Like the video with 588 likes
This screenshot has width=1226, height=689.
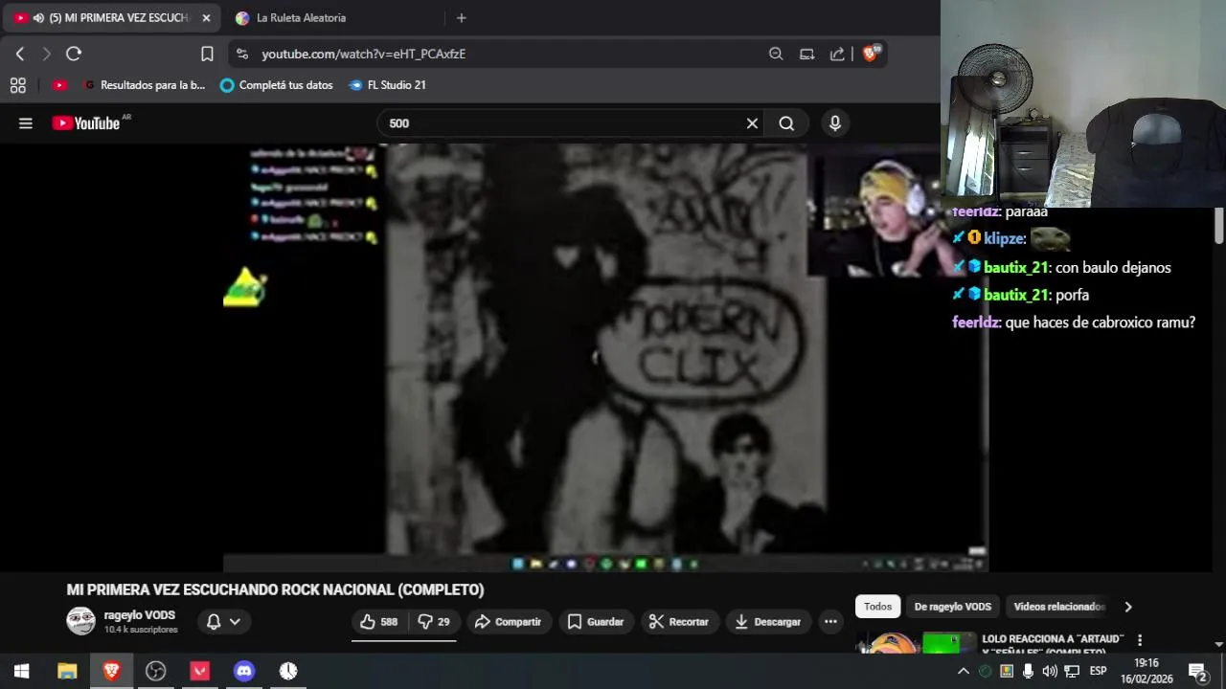pyautogui.click(x=378, y=622)
